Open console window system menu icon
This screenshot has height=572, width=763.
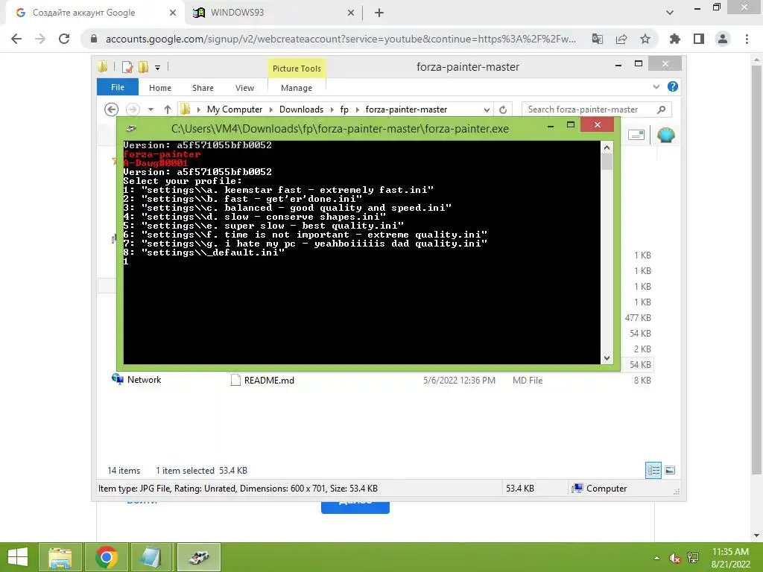[131, 129]
